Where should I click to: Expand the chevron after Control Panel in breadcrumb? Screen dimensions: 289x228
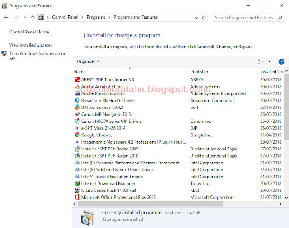click(82, 17)
